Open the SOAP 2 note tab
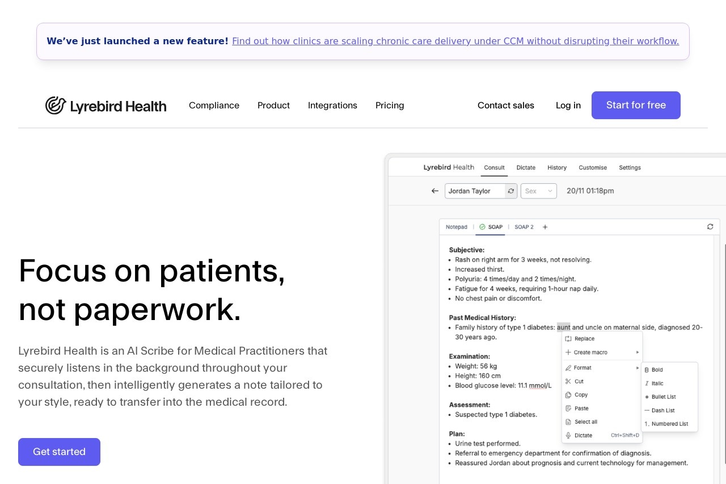 [x=524, y=227]
